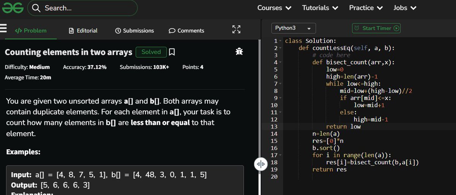The height and width of the screenshot is (195, 456).
Task: Switch to the Editorial tab
Action: (83, 30)
